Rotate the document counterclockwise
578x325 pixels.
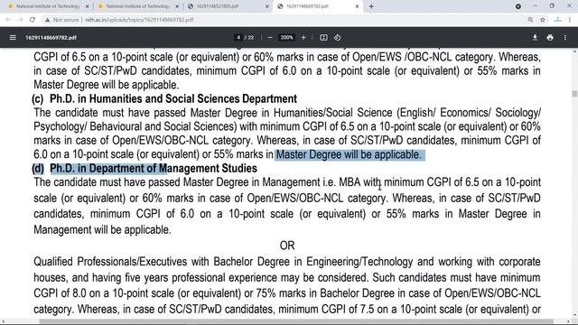tap(337, 38)
